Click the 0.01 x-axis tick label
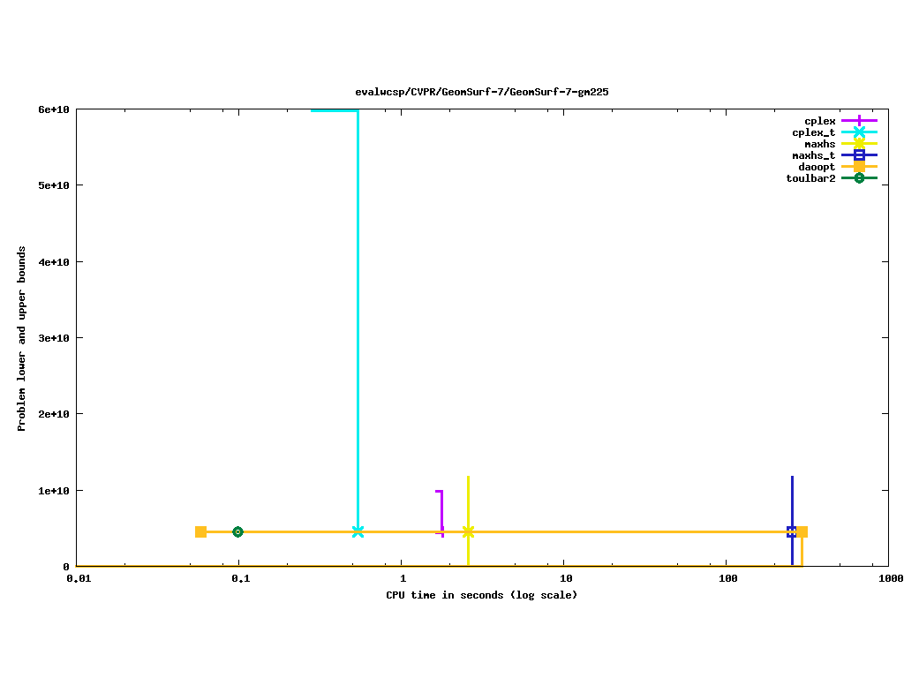This screenshot has height=678, width=904. click(x=78, y=579)
